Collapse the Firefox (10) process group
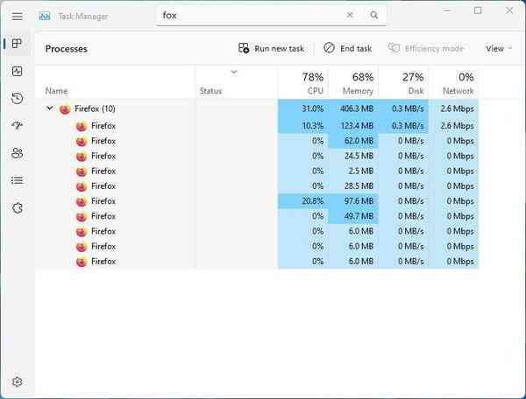 click(50, 108)
